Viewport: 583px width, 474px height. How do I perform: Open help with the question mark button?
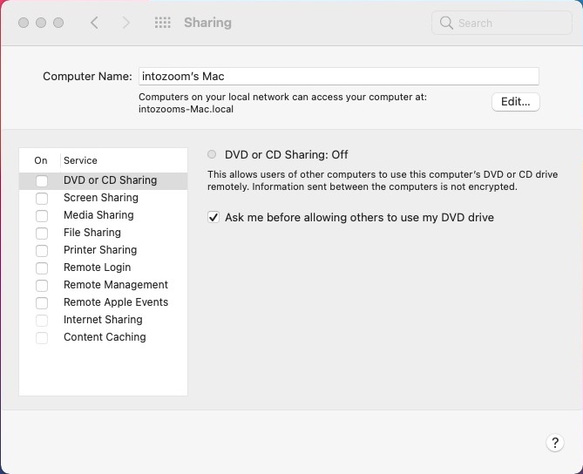[x=555, y=443]
